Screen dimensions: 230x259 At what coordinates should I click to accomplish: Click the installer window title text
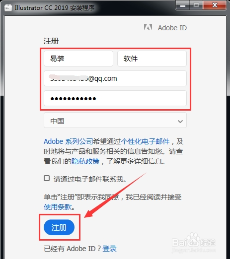click(55, 8)
